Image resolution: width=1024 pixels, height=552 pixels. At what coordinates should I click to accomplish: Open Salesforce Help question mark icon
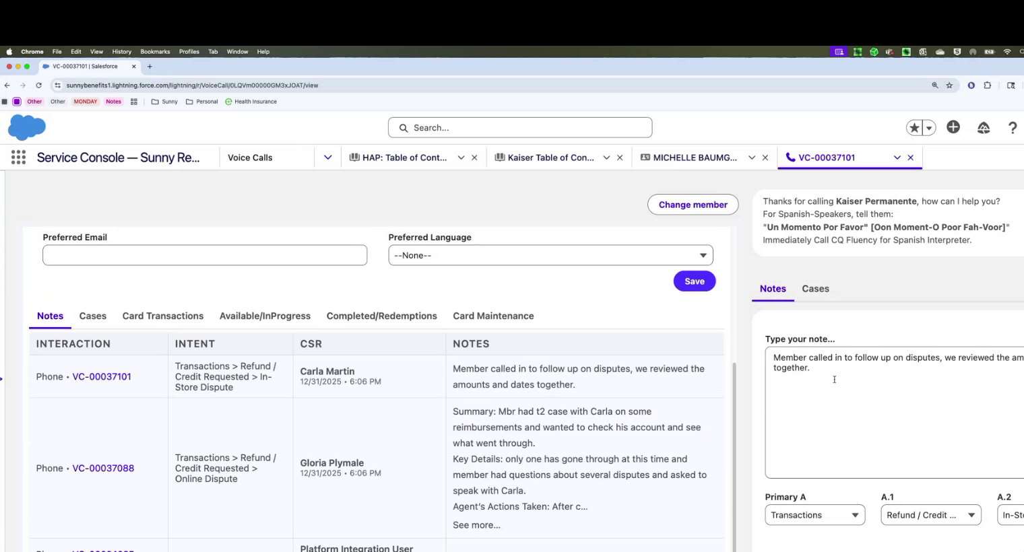click(1012, 127)
